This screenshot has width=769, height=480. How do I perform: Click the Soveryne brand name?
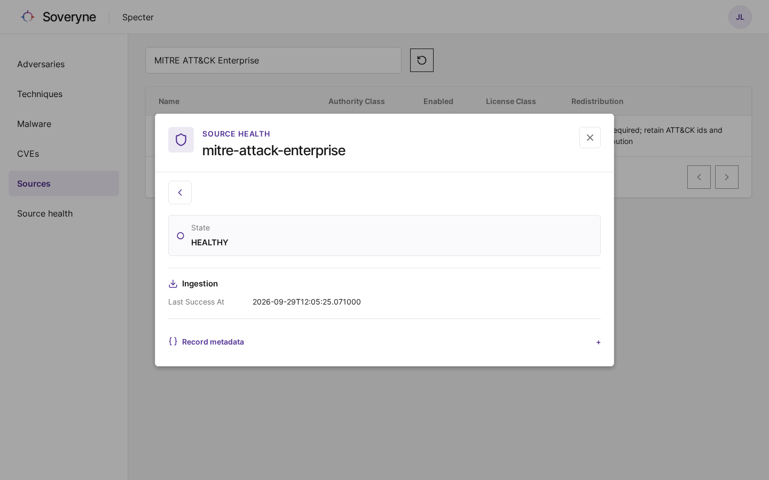(x=69, y=17)
